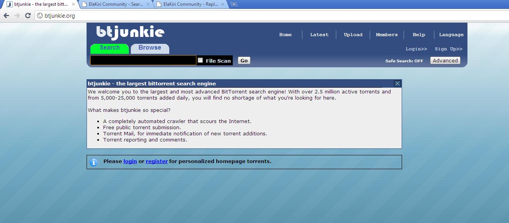Switch to ElaKiri Community Reply tab
Screen dimensions: 509x223
click(x=190, y=4)
